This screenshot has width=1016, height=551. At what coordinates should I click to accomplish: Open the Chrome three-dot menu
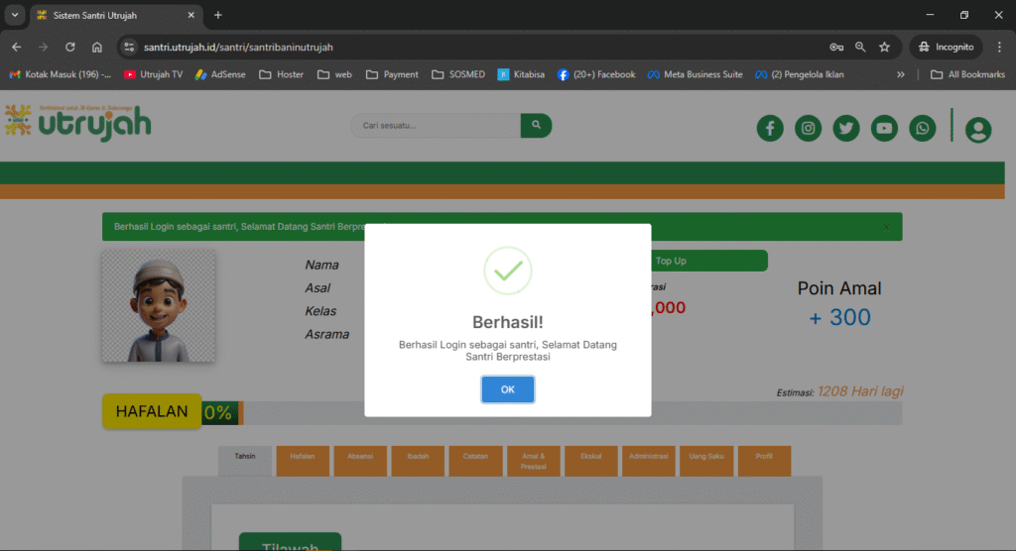point(999,47)
